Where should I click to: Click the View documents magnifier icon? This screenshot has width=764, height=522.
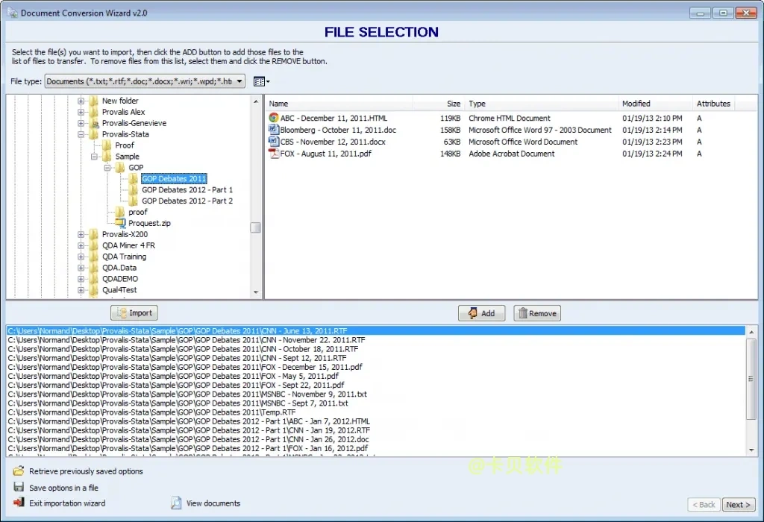pyautogui.click(x=176, y=503)
